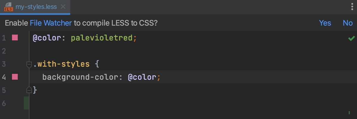Click the LESS file type icon on tab
The height and width of the screenshot is (119, 357).
[x=9, y=7]
